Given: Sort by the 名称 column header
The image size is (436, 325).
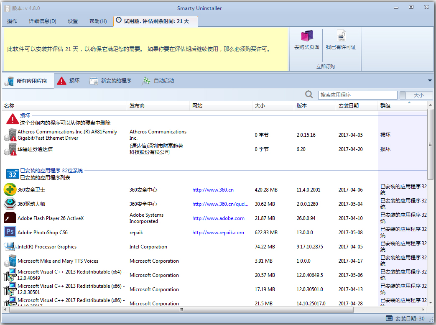Looking at the screenshot, I should click(x=64, y=106).
